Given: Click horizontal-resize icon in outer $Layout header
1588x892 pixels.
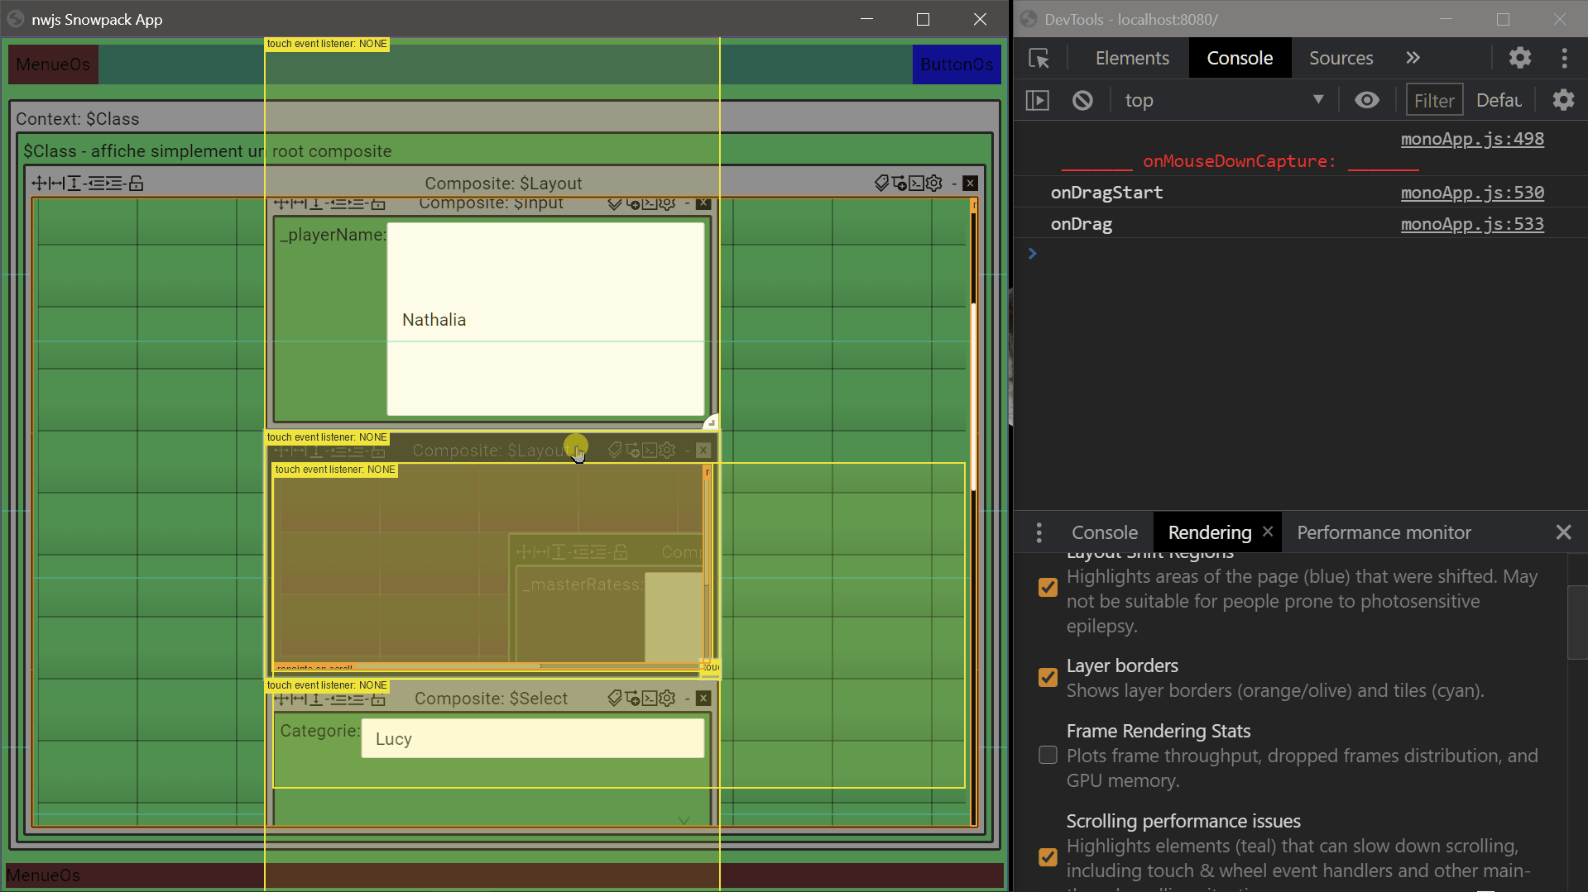Looking at the screenshot, I should coord(56,184).
